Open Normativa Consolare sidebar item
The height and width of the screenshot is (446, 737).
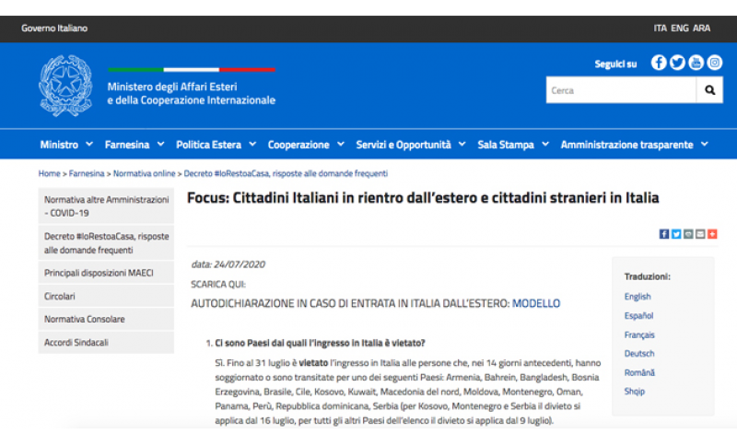click(x=106, y=319)
